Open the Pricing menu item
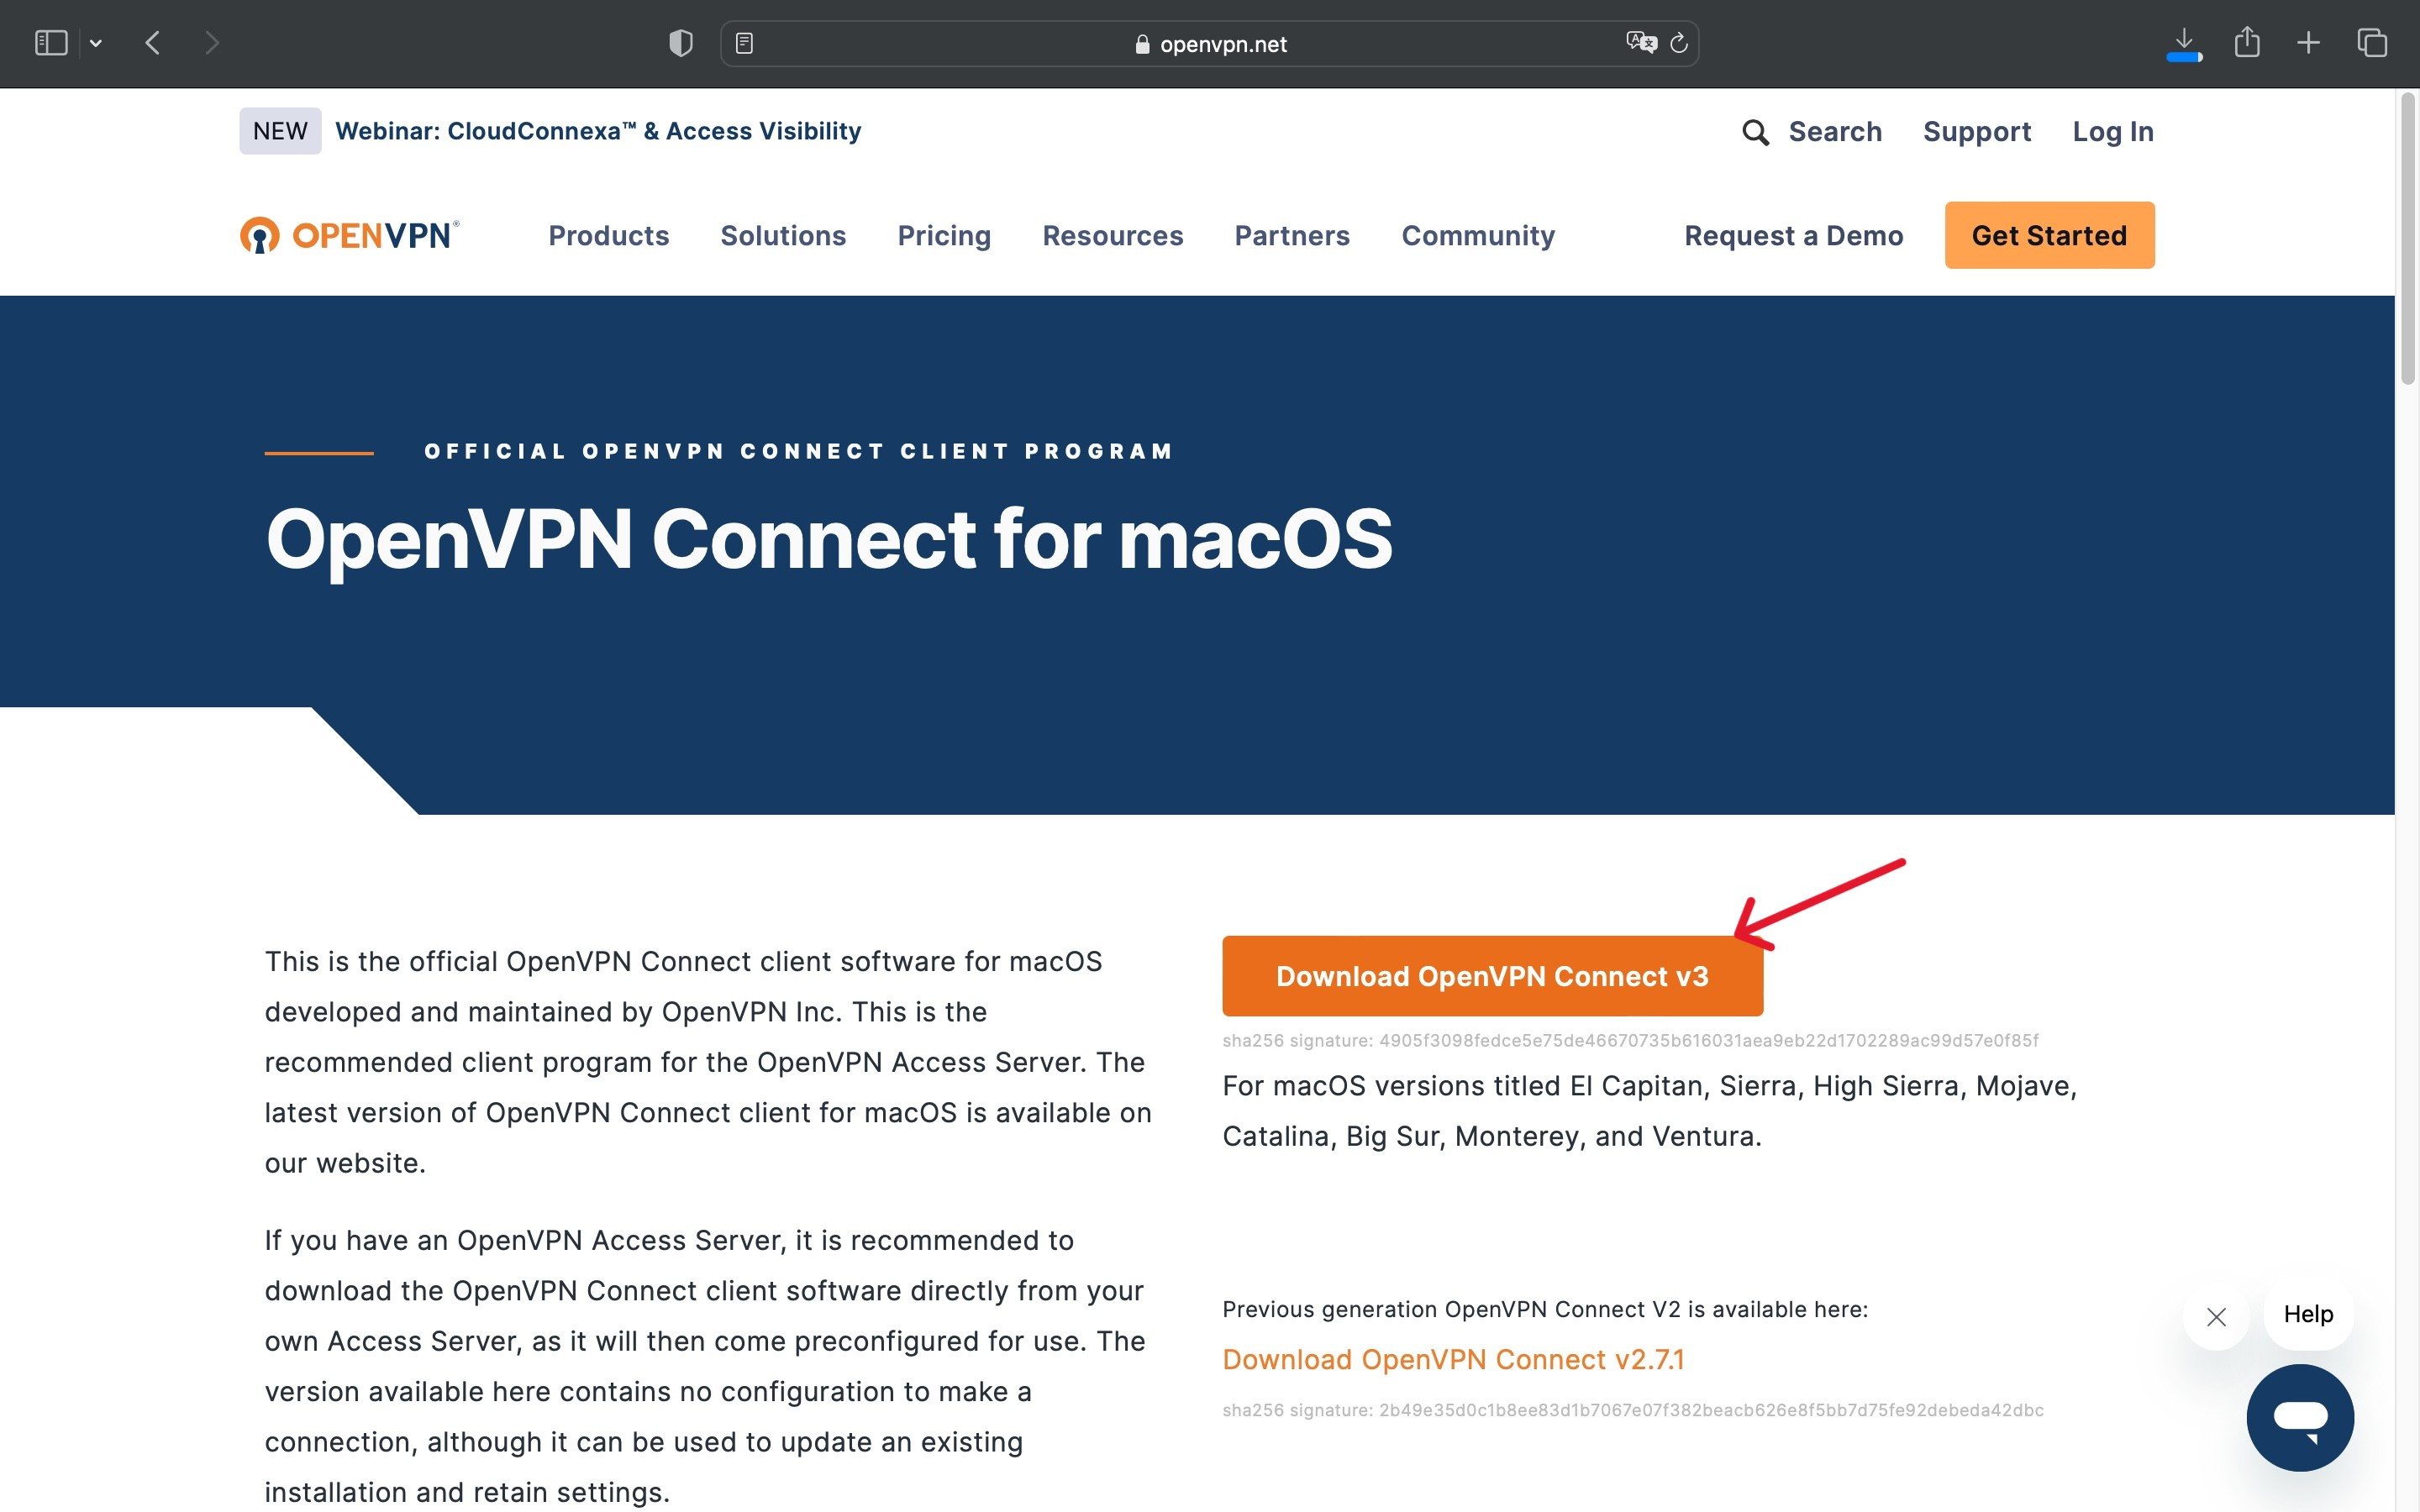The image size is (2420, 1512). [x=944, y=236]
